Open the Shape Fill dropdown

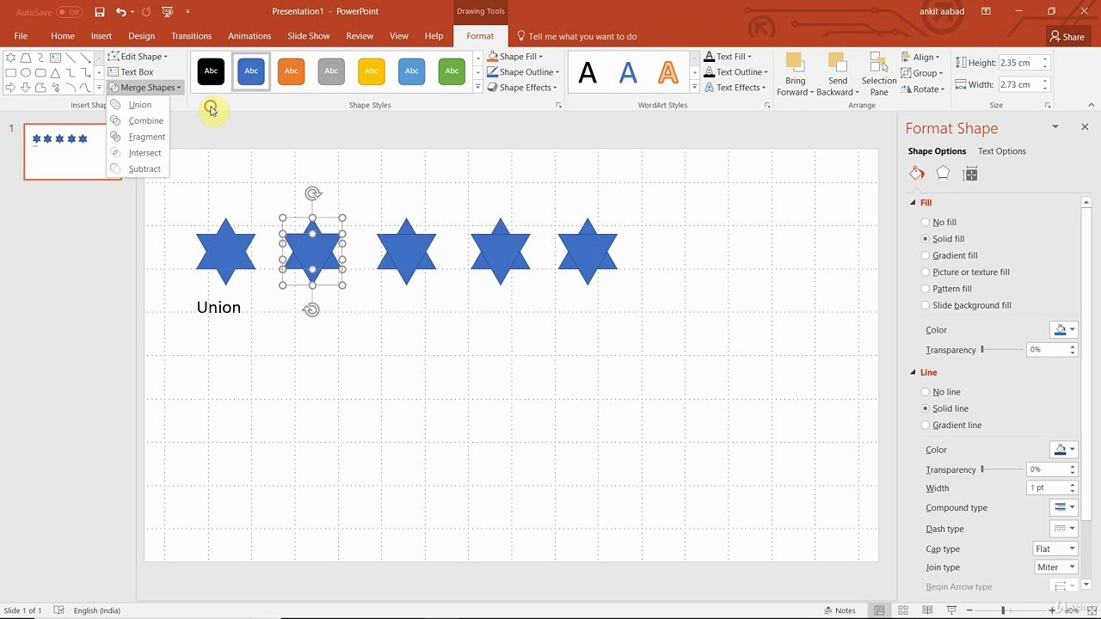pos(515,57)
